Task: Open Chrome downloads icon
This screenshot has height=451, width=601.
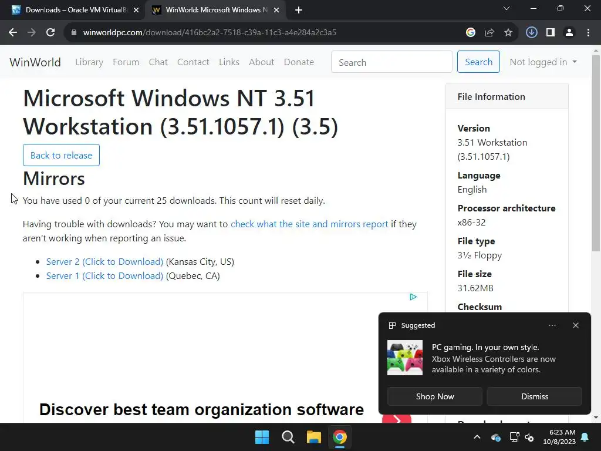Action: tap(532, 33)
